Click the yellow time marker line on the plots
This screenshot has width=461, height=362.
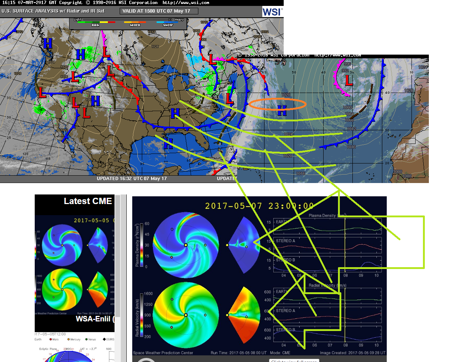(x=345, y=280)
